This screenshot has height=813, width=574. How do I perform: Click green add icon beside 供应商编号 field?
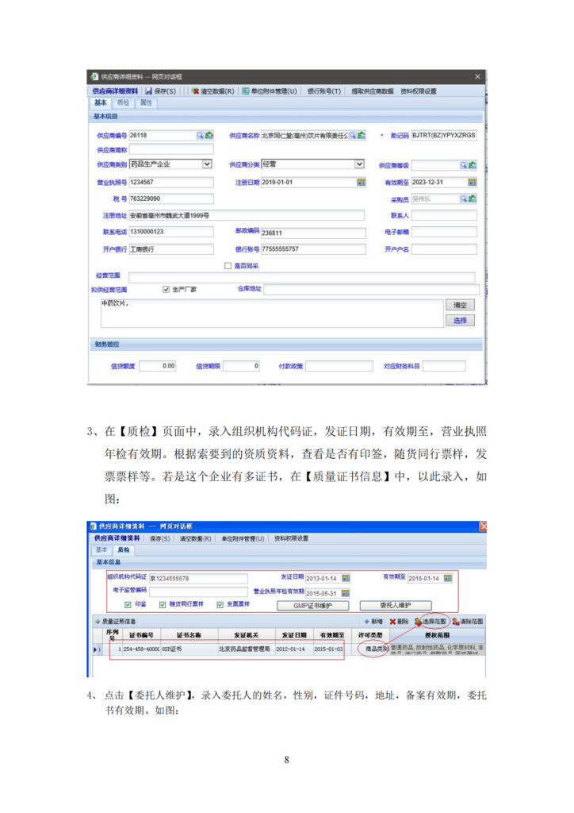tap(209, 135)
